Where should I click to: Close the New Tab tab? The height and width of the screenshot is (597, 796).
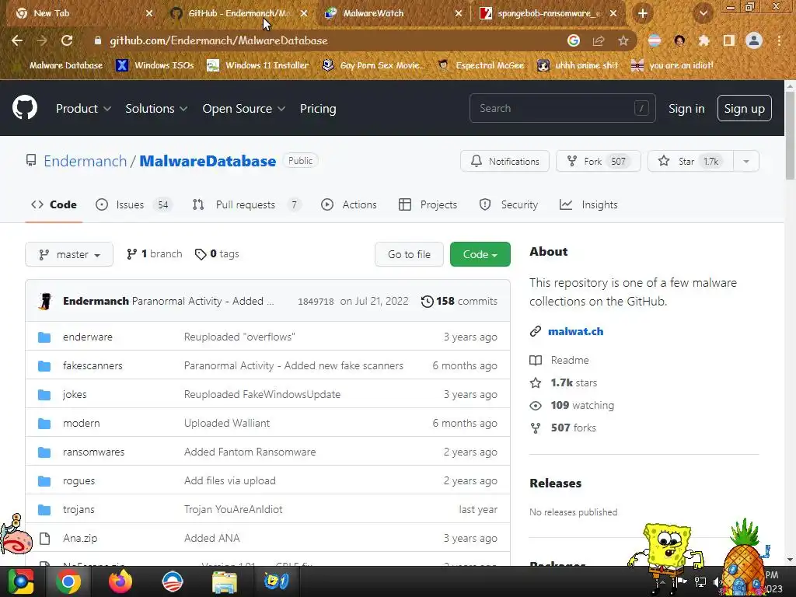[149, 13]
